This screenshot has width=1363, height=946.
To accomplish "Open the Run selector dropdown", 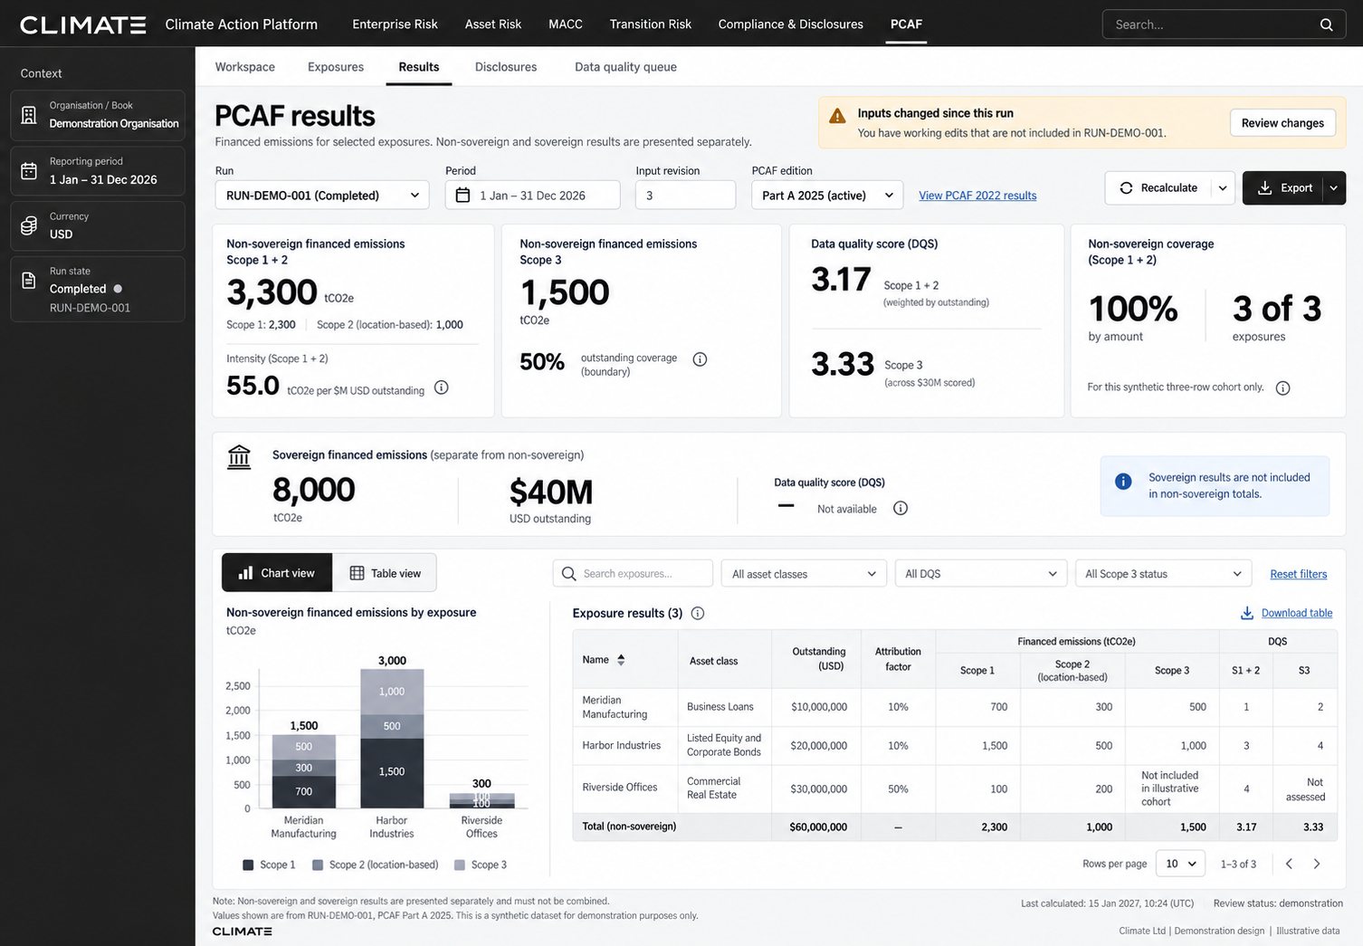I will pyautogui.click(x=321, y=196).
